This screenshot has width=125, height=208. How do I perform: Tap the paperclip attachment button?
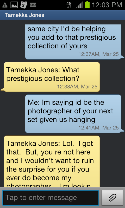tap(113, 198)
